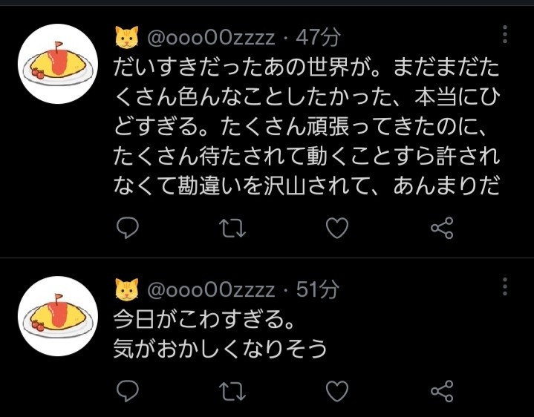
Task: Open the tweet saying 今日がこわすぎる
Action: coord(220,334)
